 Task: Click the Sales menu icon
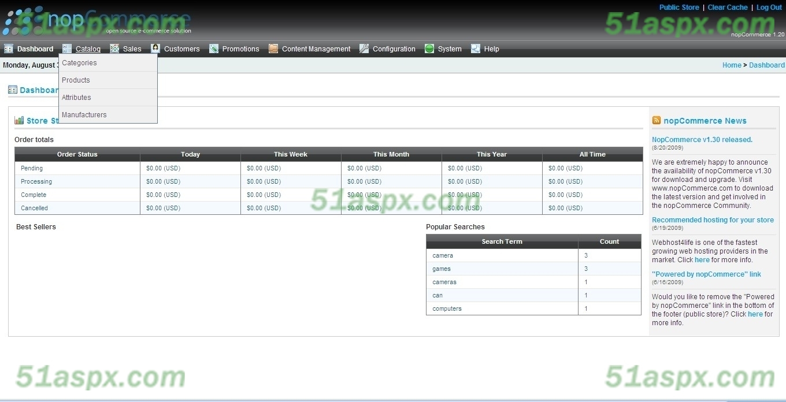point(114,49)
